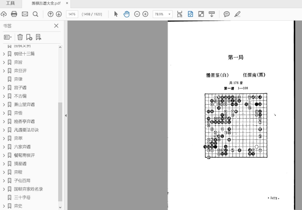302x210 pixels.
Task: Expand the 棋经十三篇 bookmark
Action: click(x=4, y=54)
